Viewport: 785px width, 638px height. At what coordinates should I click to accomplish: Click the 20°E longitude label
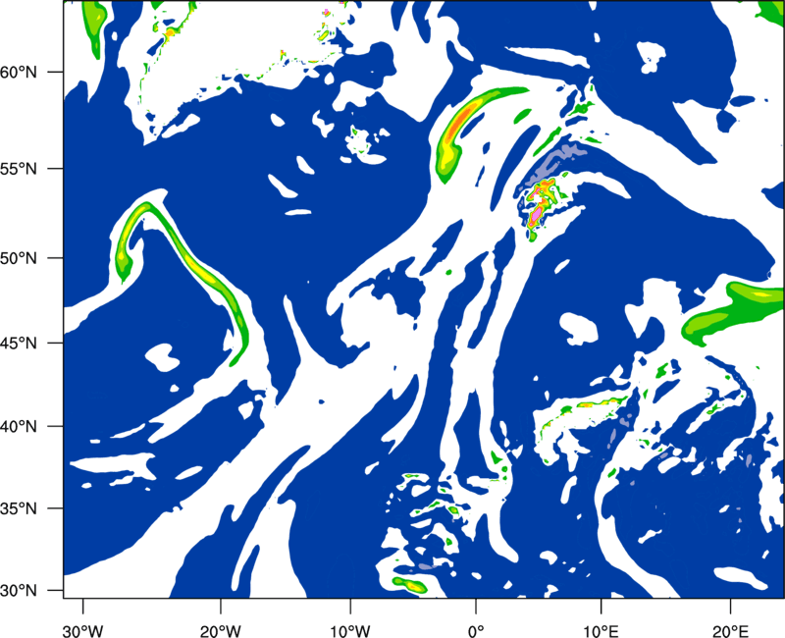[730, 631]
